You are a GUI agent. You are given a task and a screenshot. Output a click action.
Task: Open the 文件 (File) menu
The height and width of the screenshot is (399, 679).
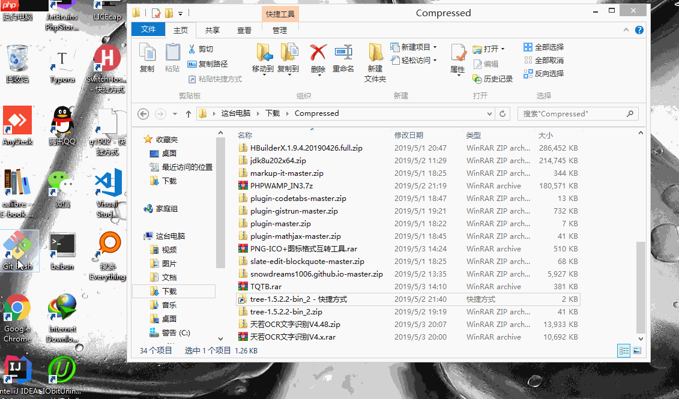click(148, 29)
